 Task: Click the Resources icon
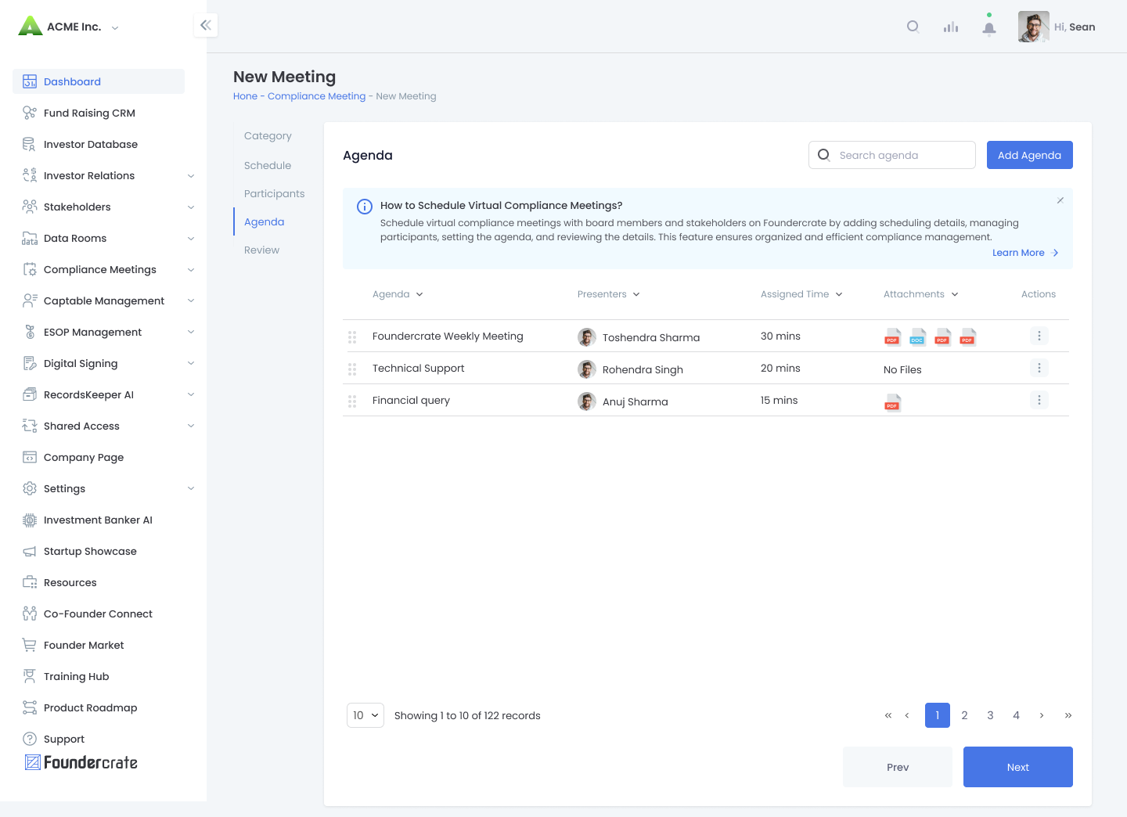click(30, 582)
